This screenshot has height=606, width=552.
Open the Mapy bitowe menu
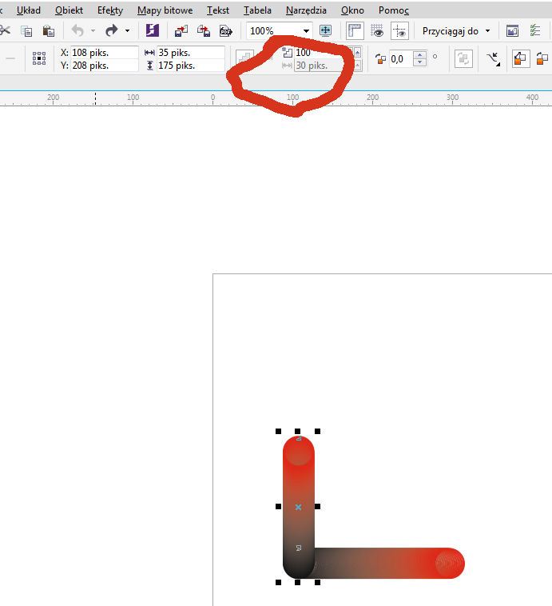[165, 10]
